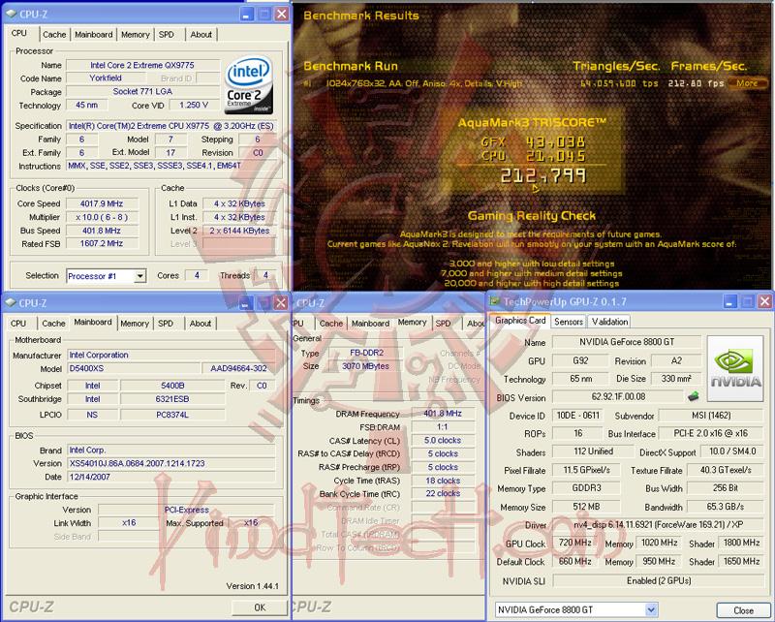Viewport: 775px width, 622px height.
Task: Select Graphics Card tab in GPU-Z
Action: coord(520,321)
